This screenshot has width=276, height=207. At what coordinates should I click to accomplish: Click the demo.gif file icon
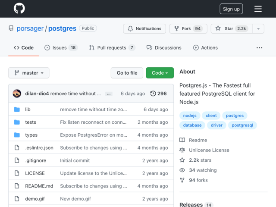click(x=17, y=198)
